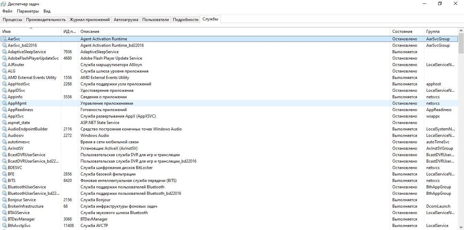Click the gear icon of BTDevManager
Screen dimensions: 464x230
point(4,219)
